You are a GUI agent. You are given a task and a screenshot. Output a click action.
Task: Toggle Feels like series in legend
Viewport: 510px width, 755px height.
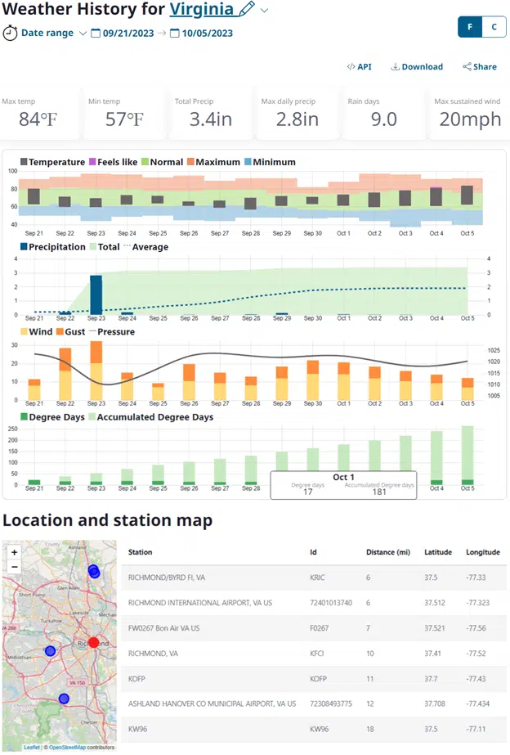[x=117, y=162]
